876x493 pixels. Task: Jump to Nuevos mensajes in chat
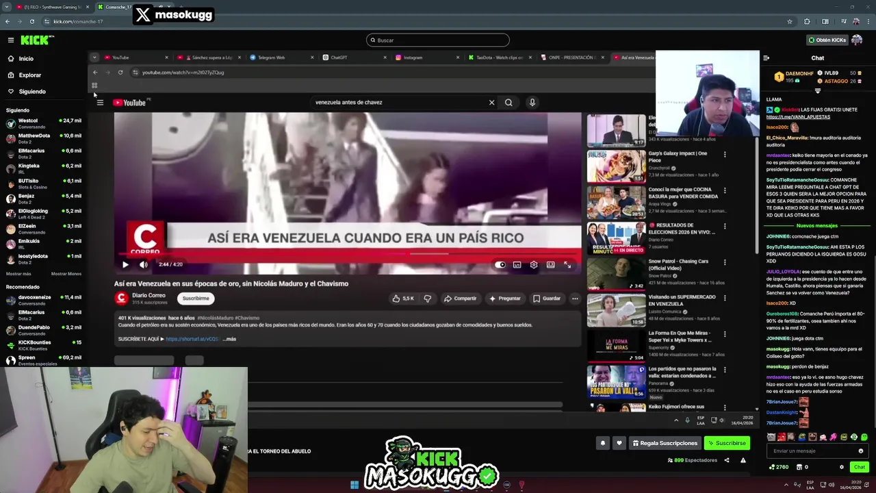point(817,226)
